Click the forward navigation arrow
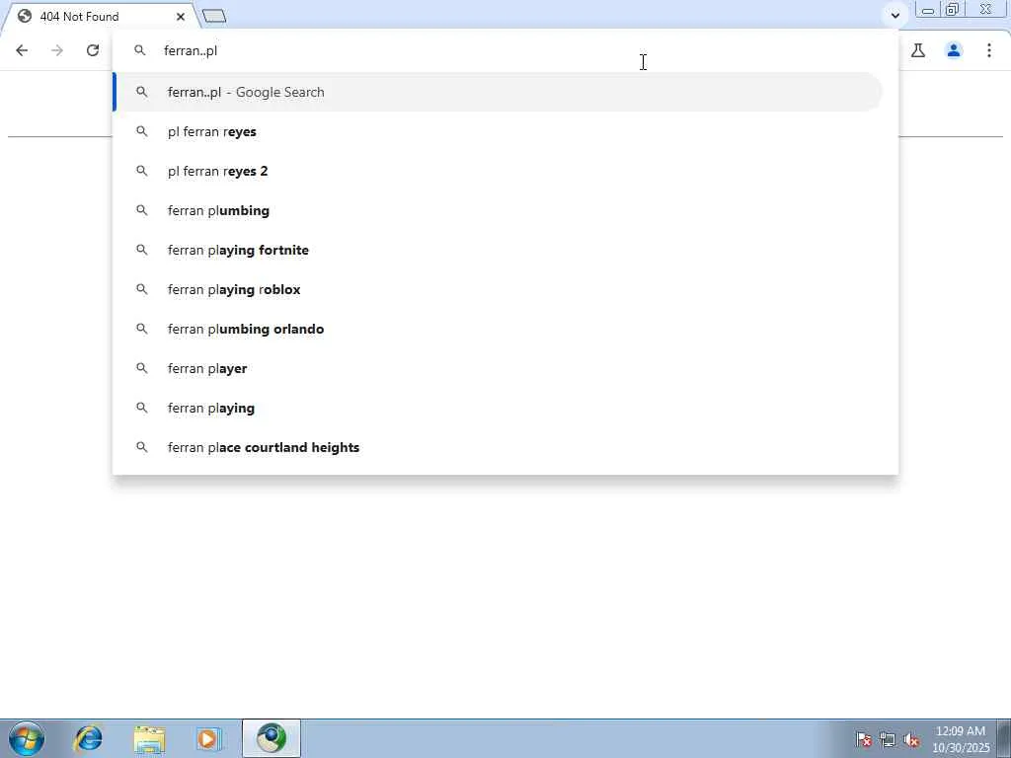The image size is (1011, 758). pyautogui.click(x=57, y=50)
